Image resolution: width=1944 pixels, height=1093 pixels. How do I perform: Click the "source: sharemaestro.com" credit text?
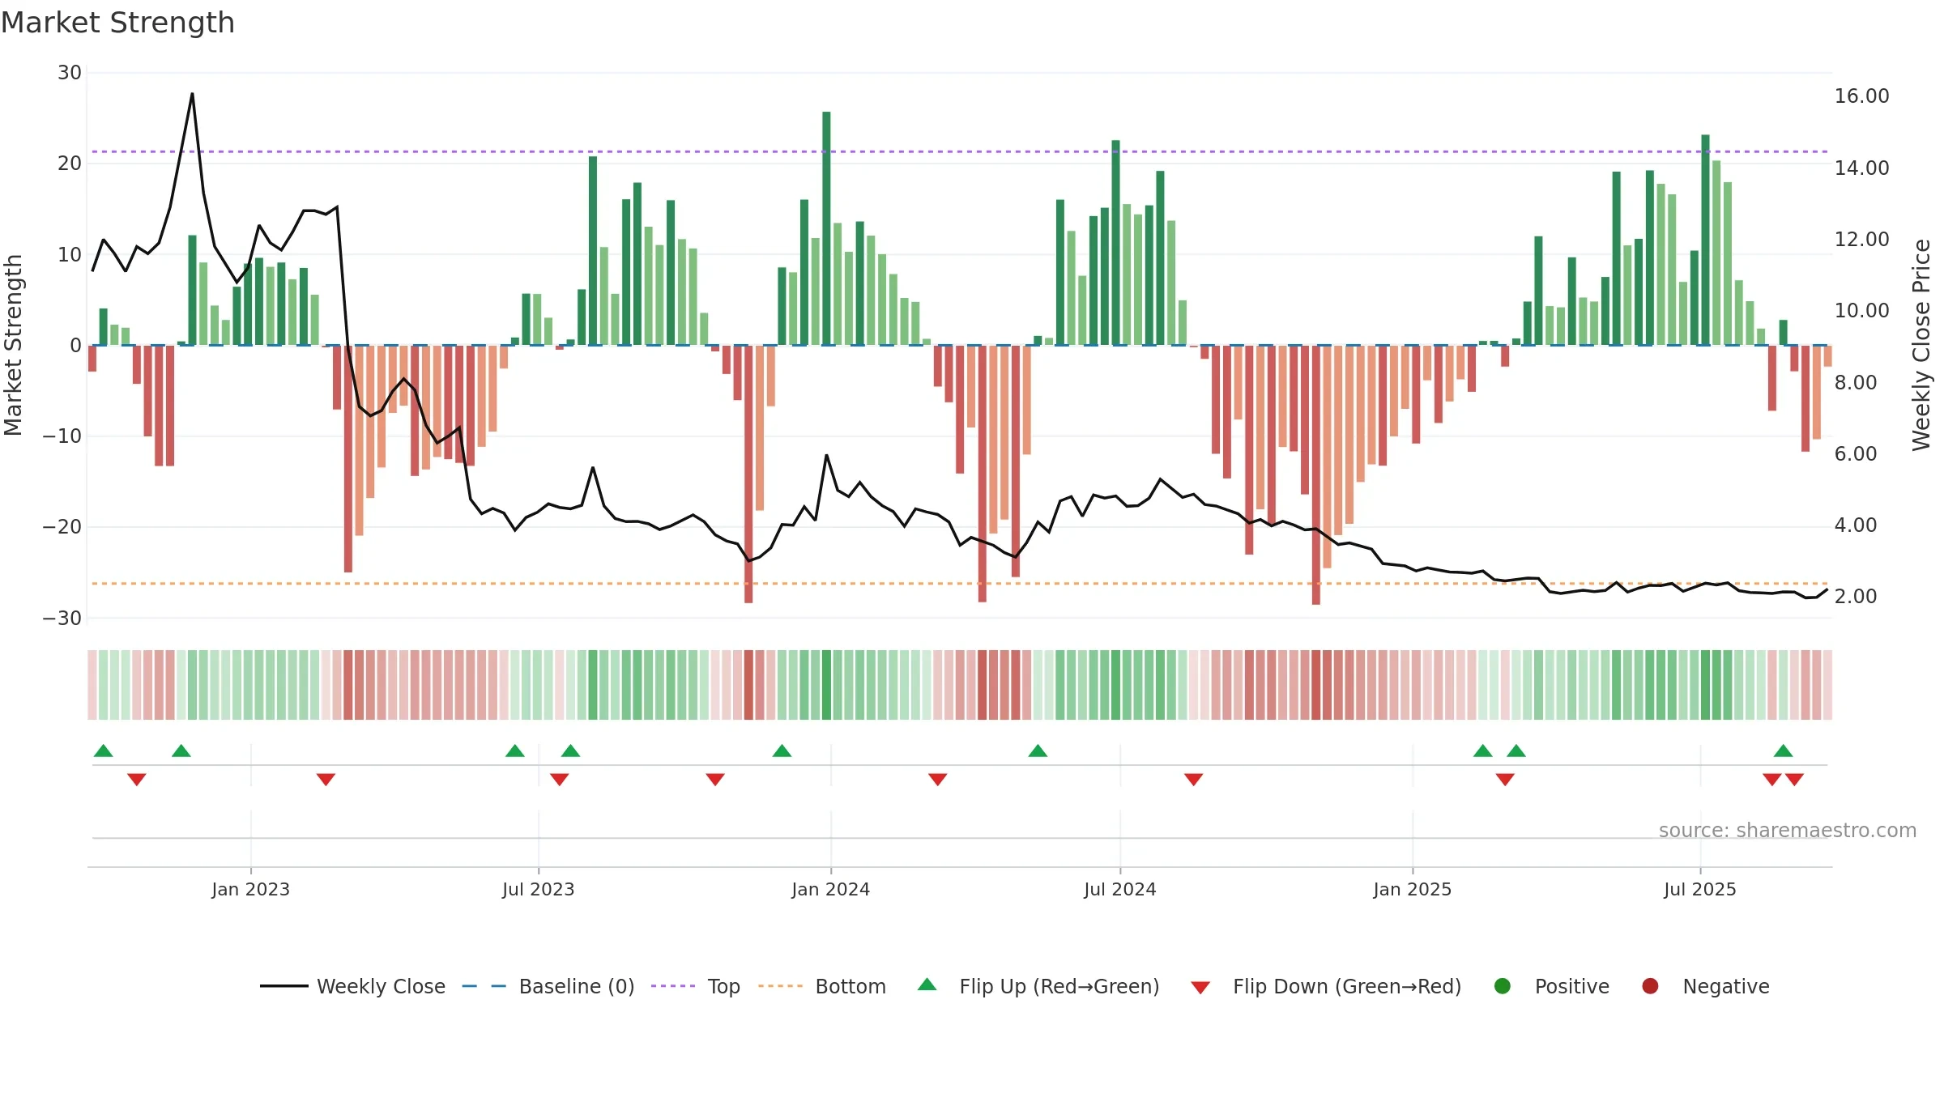click(x=1788, y=831)
